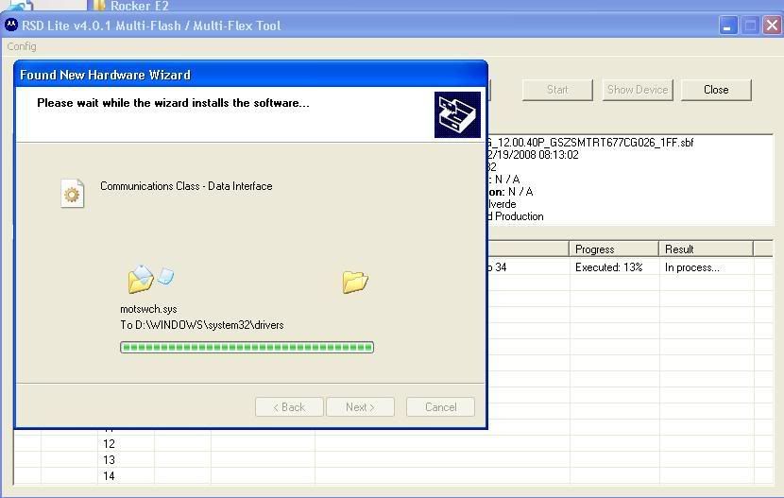Click the D:\WINDOWS\system32\drivers destination path
The width and height of the screenshot is (784, 498).
(x=209, y=325)
